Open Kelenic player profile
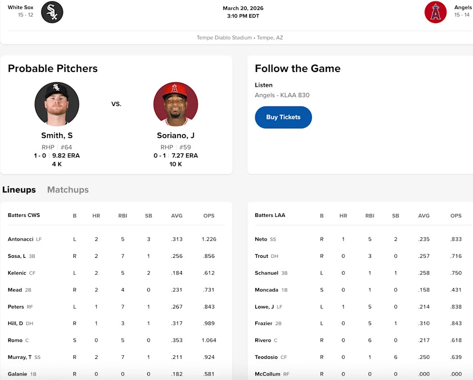 click(x=18, y=273)
